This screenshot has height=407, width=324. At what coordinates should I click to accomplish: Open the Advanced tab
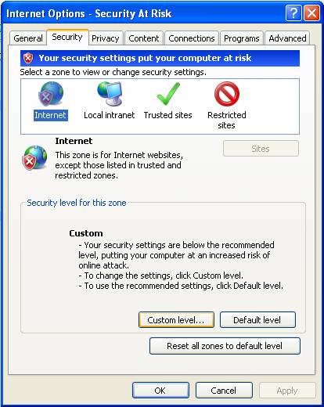tap(287, 38)
